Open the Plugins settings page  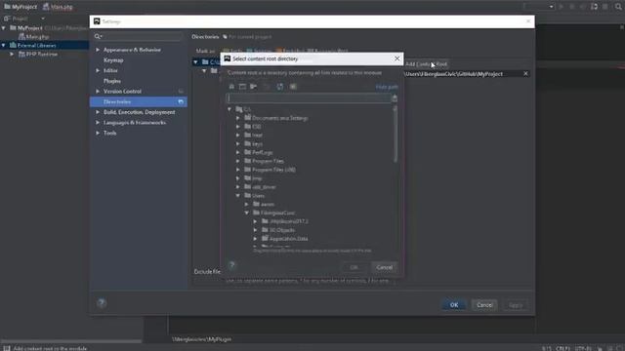tap(112, 81)
